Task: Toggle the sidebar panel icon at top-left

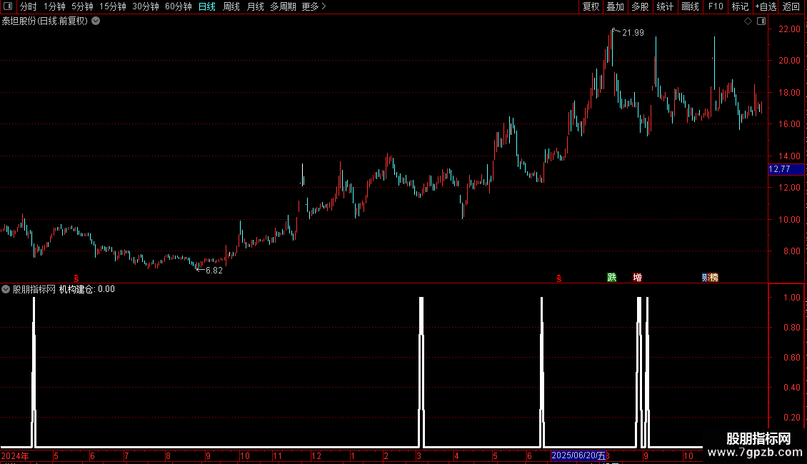Action: click(8, 6)
